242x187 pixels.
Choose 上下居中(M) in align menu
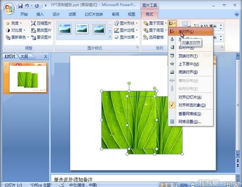coord(191,64)
